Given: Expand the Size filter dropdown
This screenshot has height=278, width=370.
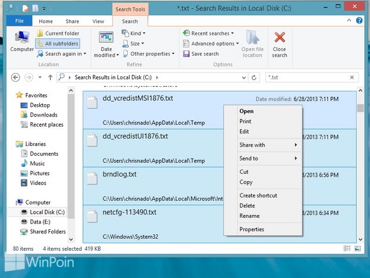Looking at the screenshot, I should pyautogui.click(x=134, y=43).
